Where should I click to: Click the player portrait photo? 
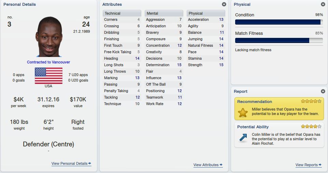coord(49,37)
